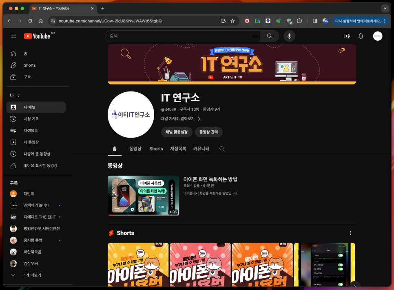Search within channel magnifier icon
Screen dimensions: 394x290
pos(222,149)
